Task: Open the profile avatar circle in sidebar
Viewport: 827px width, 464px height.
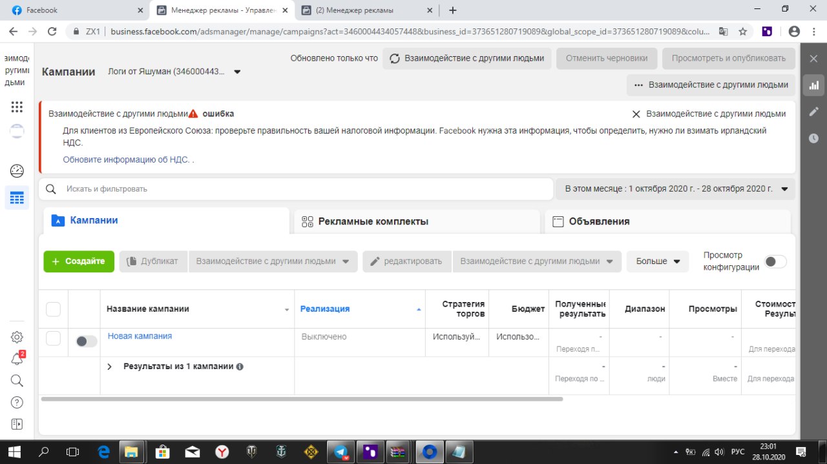Action: (x=17, y=130)
